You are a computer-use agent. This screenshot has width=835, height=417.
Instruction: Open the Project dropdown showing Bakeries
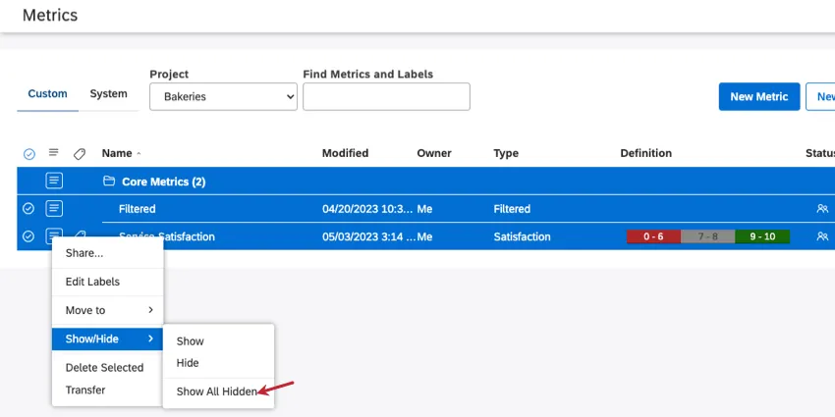click(x=223, y=96)
